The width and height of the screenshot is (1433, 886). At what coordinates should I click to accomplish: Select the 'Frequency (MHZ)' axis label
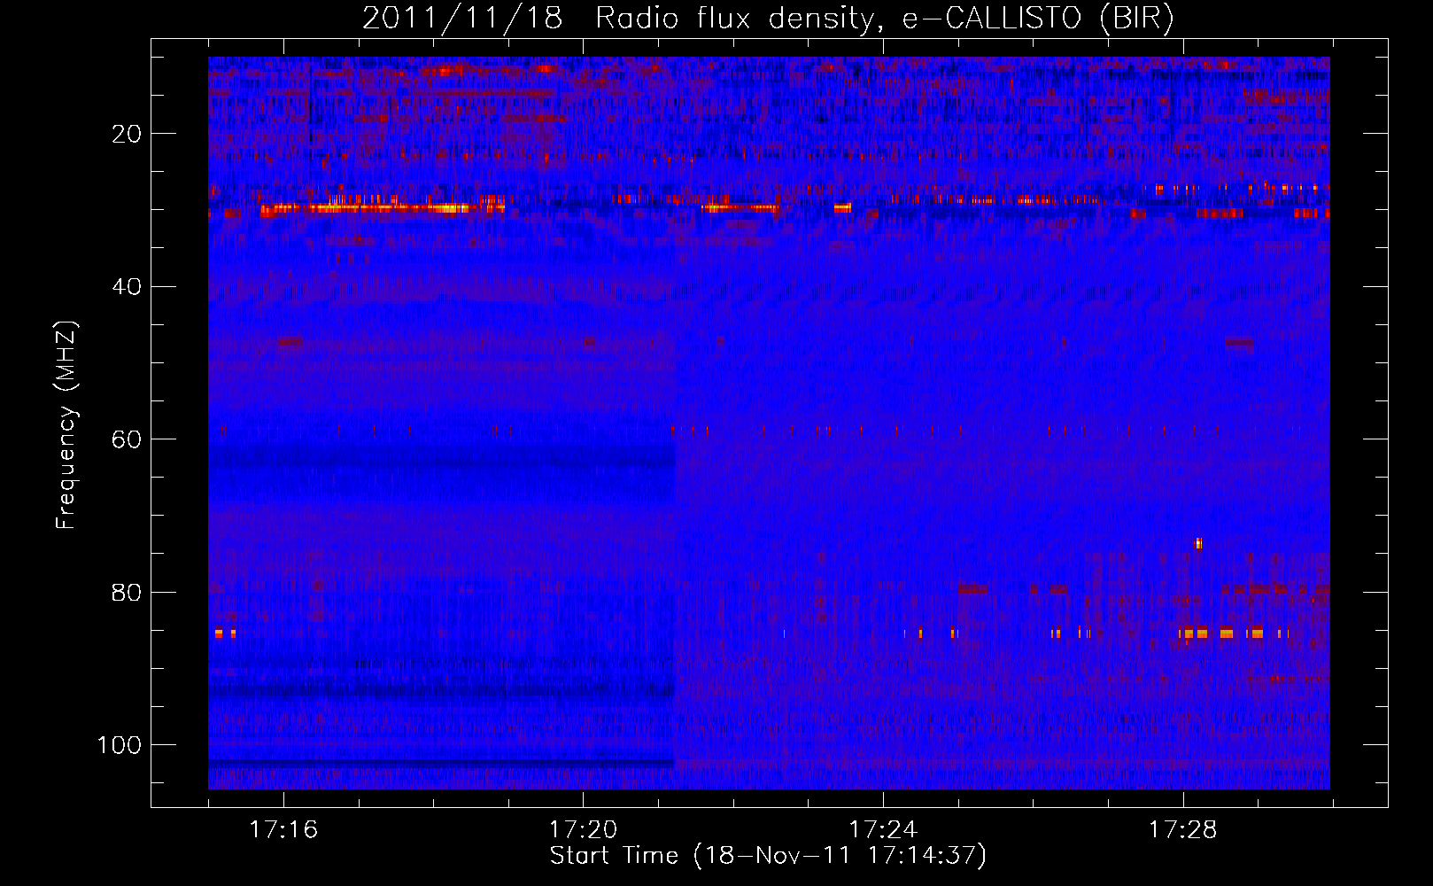pyautogui.click(x=66, y=424)
